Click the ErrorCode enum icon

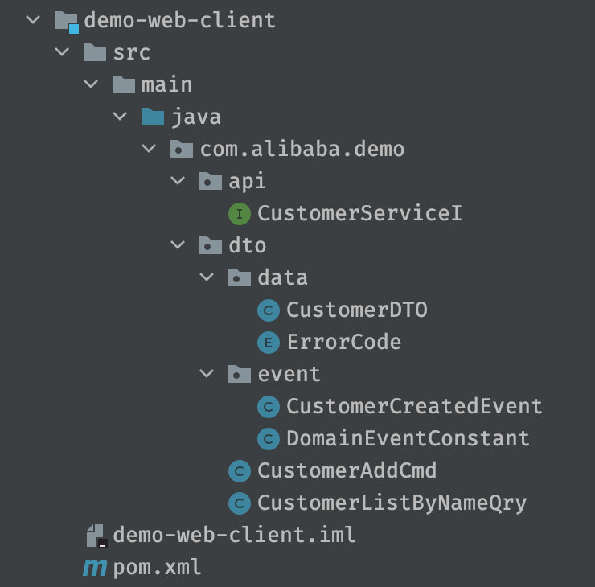[x=269, y=343]
